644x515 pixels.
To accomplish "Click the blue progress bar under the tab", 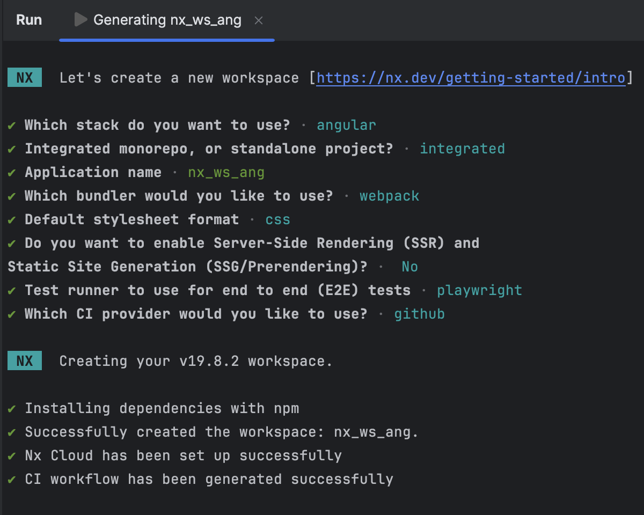I will (x=166, y=40).
